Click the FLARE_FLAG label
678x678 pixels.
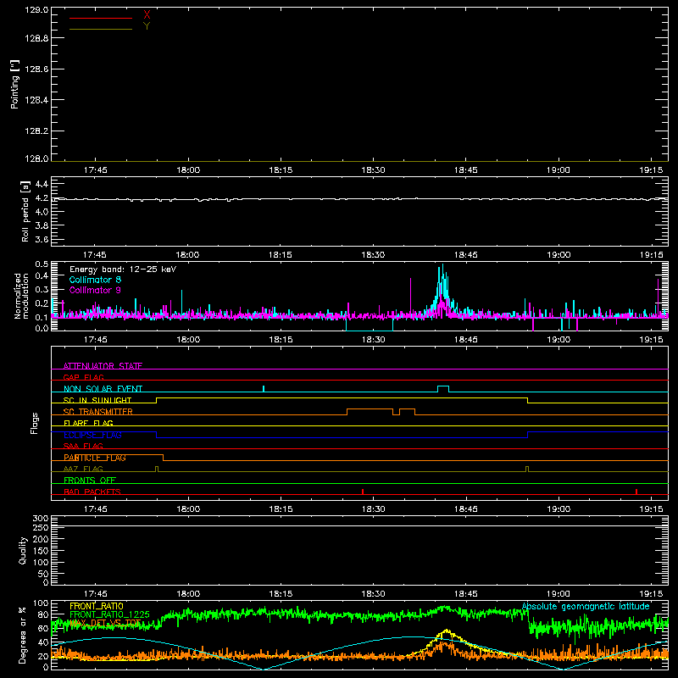[x=88, y=423]
